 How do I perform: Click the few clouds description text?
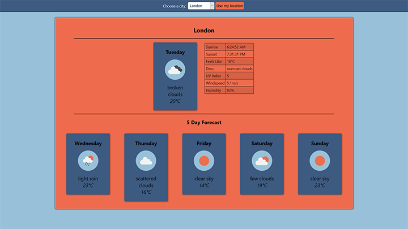(x=262, y=179)
